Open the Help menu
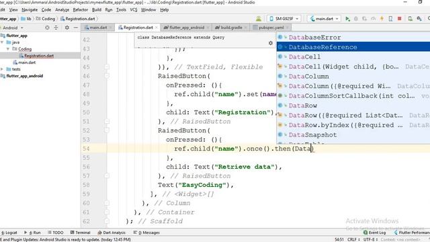The height and width of the screenshot is (242, 430). tap(164, 10)
